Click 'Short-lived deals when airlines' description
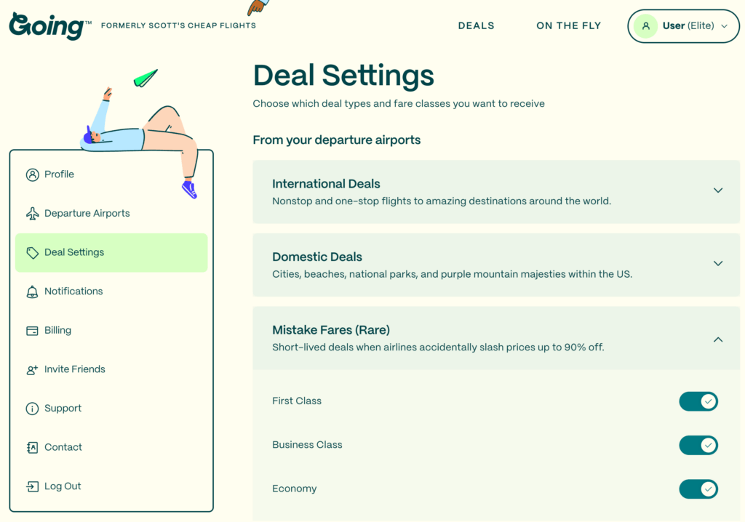745x522 pixels. pyautogui.click(x=438, y=348)
